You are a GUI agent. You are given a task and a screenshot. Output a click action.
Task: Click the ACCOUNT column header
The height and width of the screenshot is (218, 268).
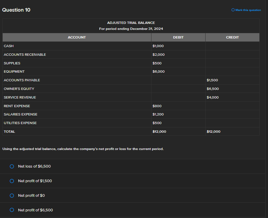coord(77,37)
